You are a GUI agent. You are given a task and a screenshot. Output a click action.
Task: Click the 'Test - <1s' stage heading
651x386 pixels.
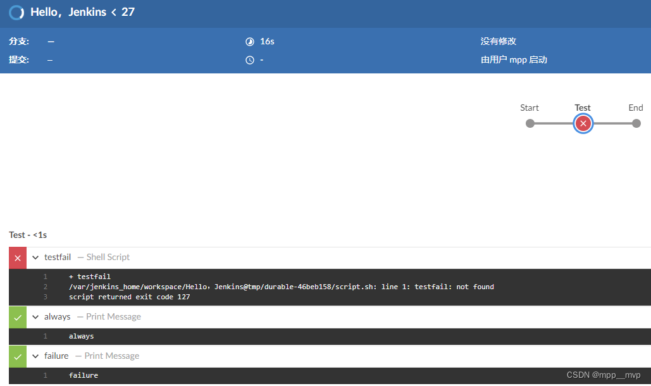pyautogui.click(x=28, y=235)
